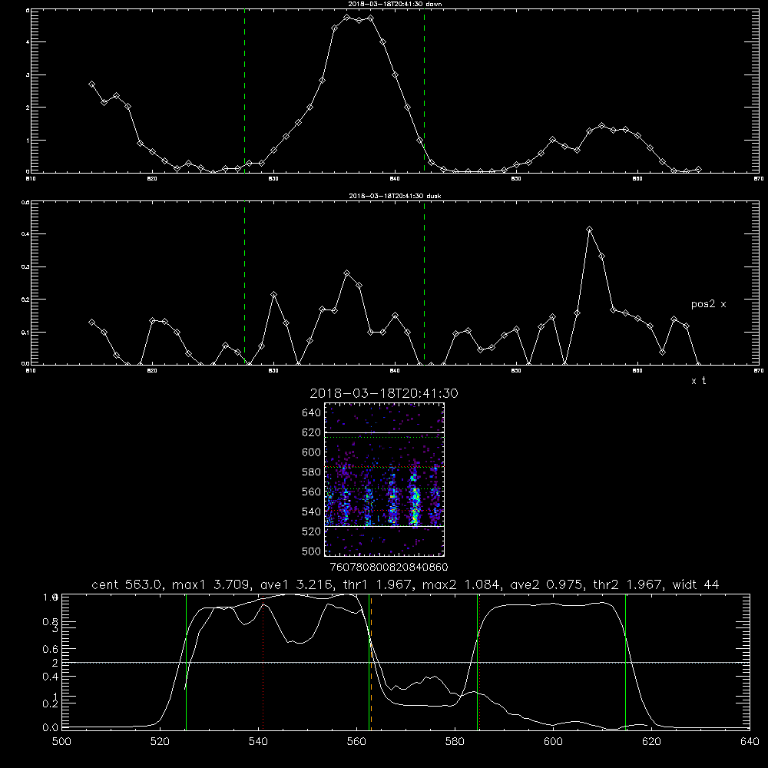The height and width of the screenshot is (768, 768).
Task: Click 'widt 44' in the stats line
Action: 696,584
